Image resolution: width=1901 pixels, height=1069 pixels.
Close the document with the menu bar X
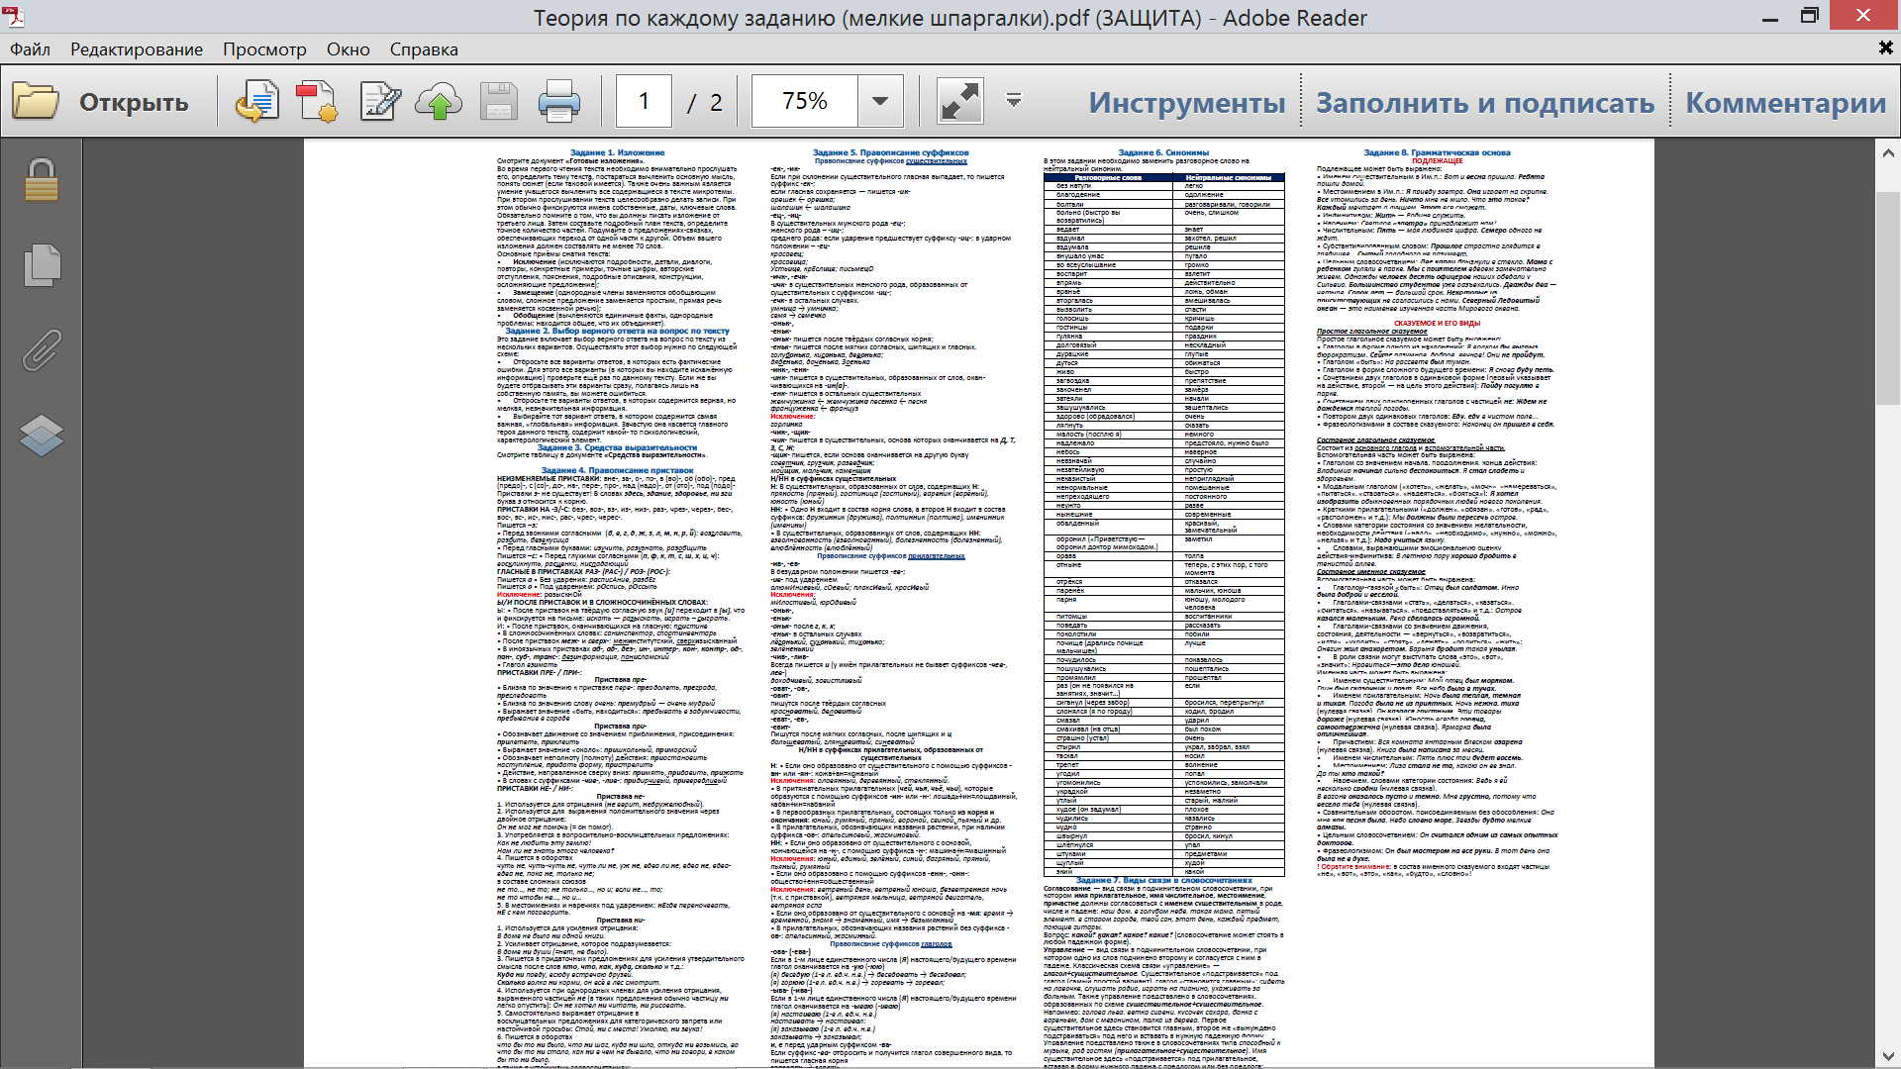tap(1885, 49)
